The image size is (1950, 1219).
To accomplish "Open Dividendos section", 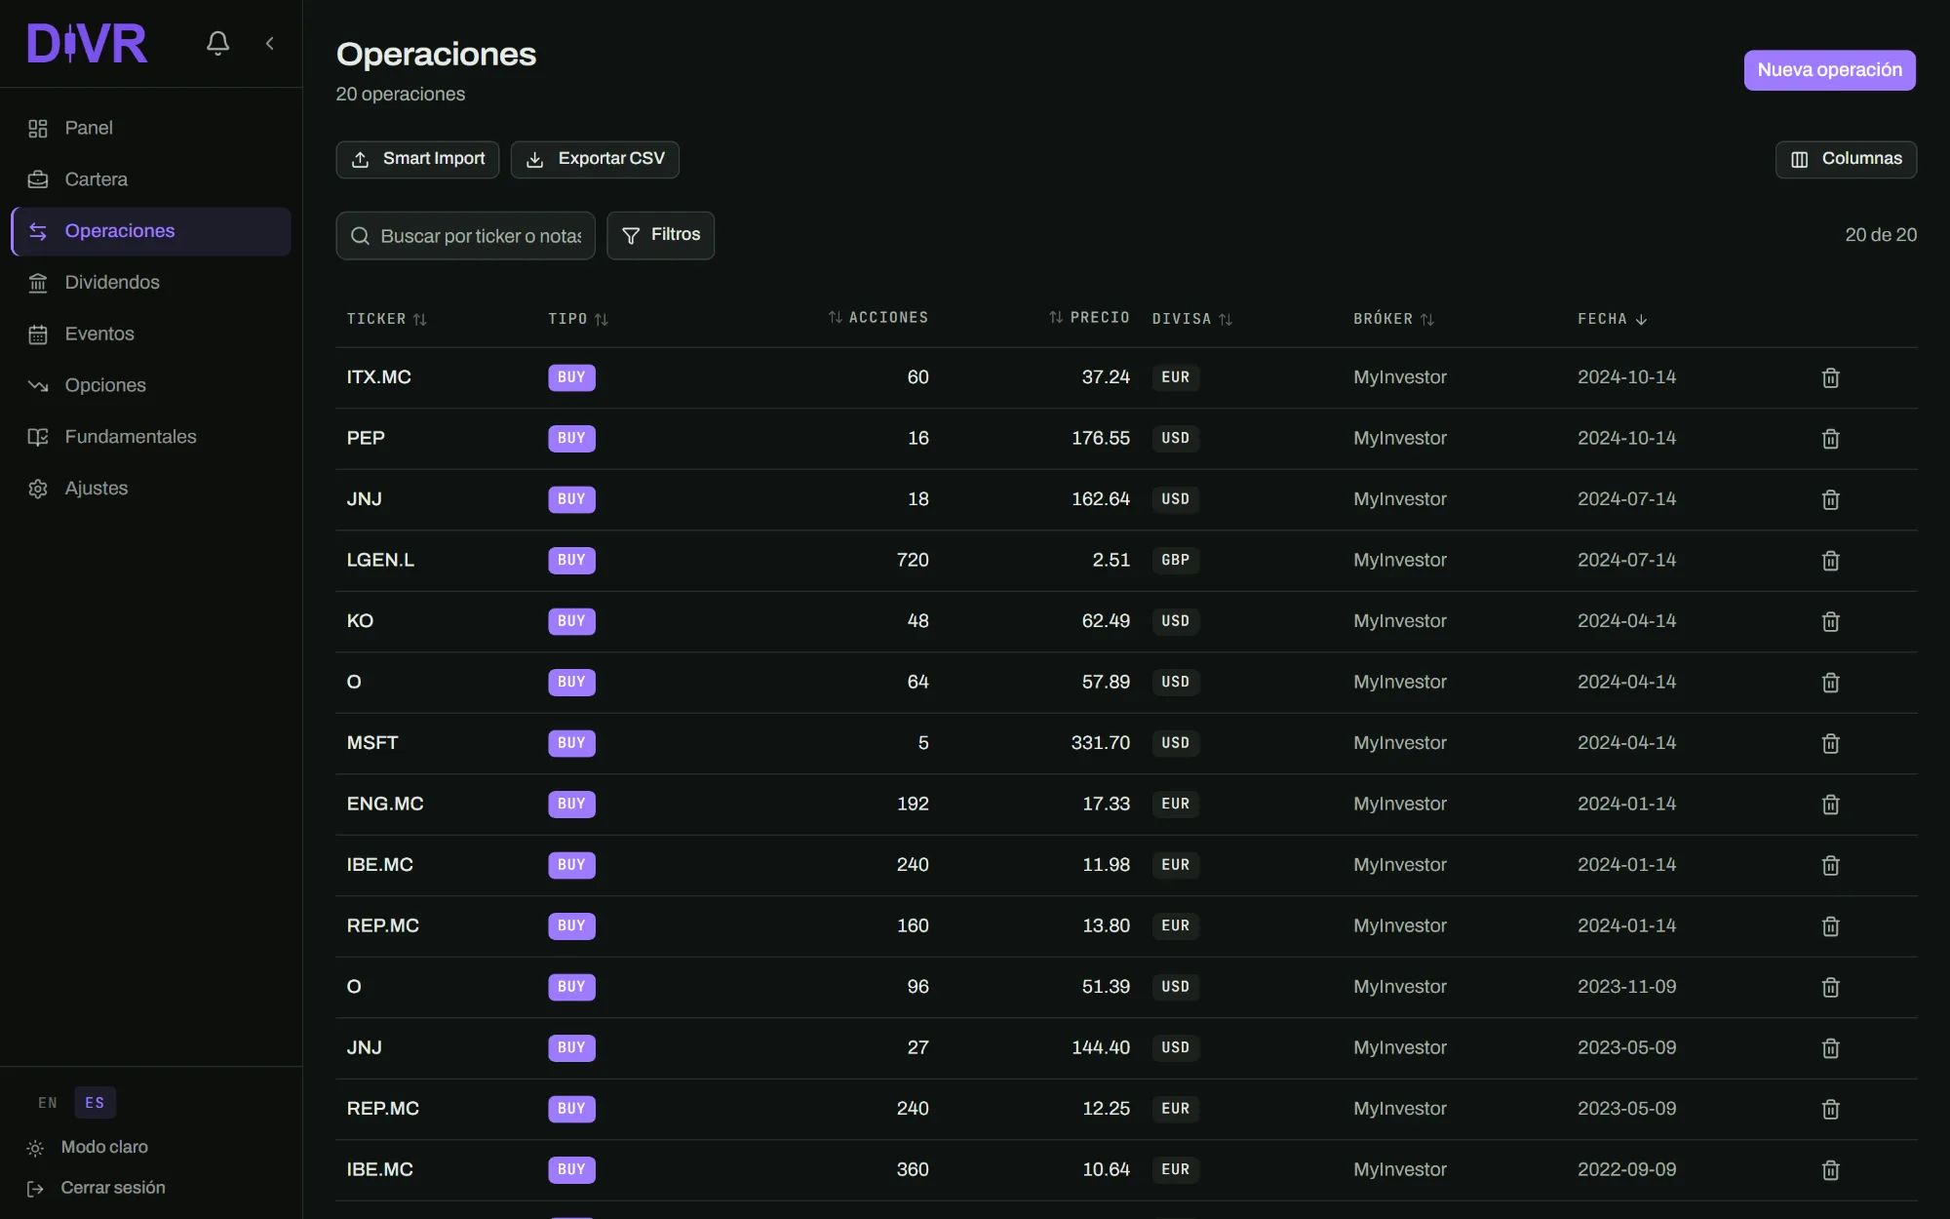I will coord(151,282).
